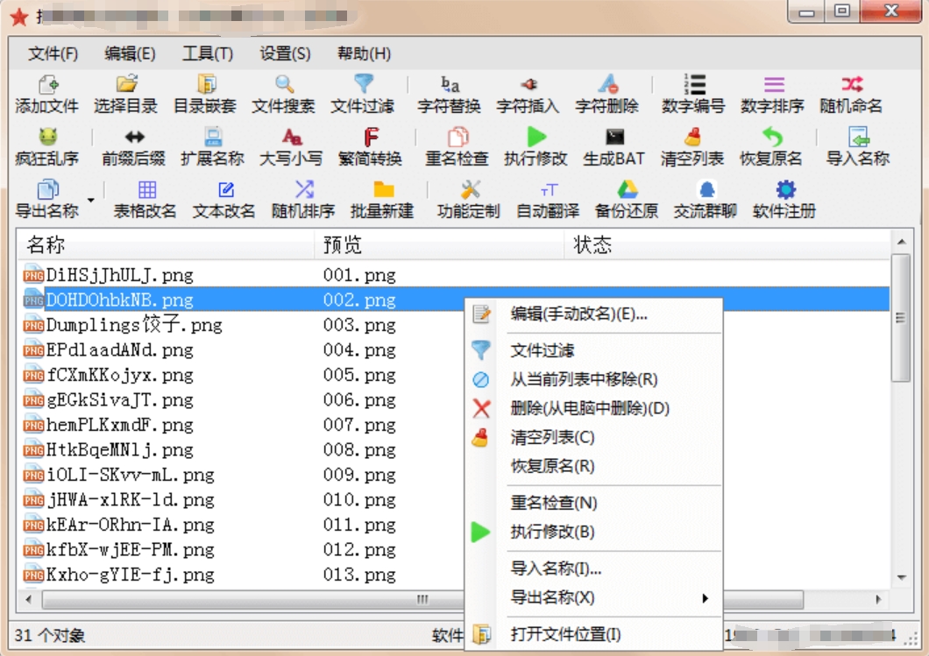Open the 设置(S) menu

(285, 54)
